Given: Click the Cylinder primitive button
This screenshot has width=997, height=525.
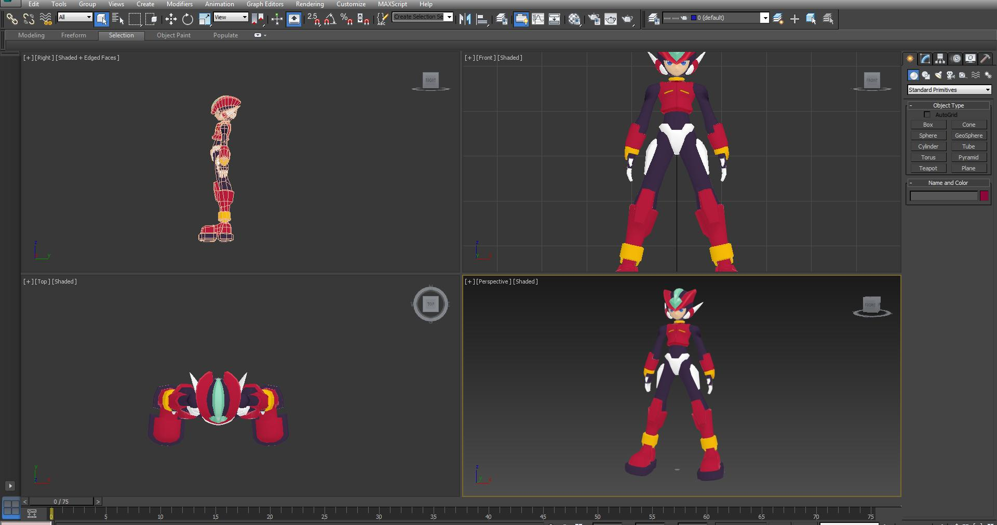Looking at the screenshot, I should tap(928, 146).
